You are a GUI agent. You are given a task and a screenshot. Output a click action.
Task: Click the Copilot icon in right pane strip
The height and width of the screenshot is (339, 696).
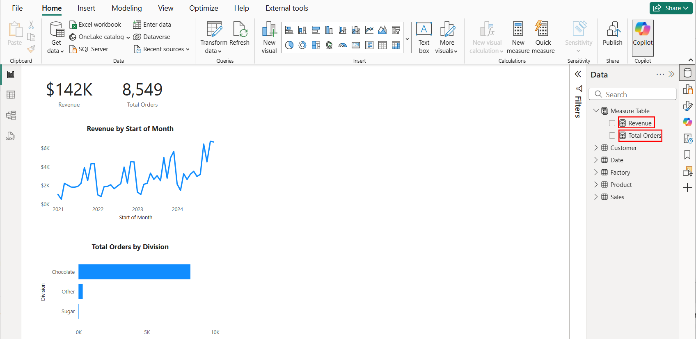(x=687, y=122)
